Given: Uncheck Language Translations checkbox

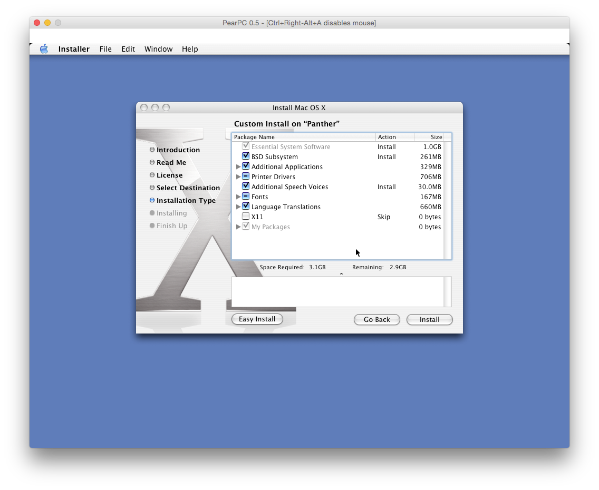Looking at the screenshot, I should 246,206.
